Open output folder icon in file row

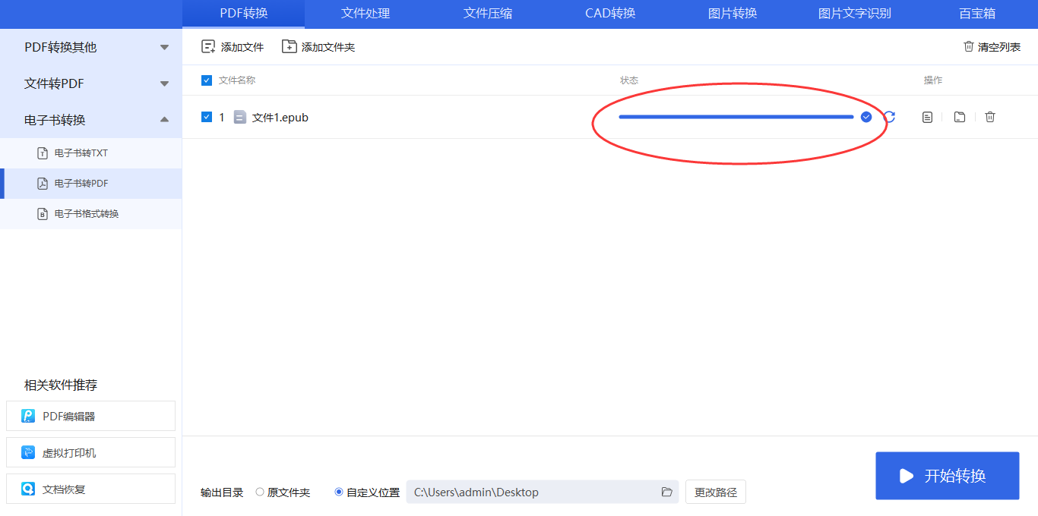pos(960,117)
